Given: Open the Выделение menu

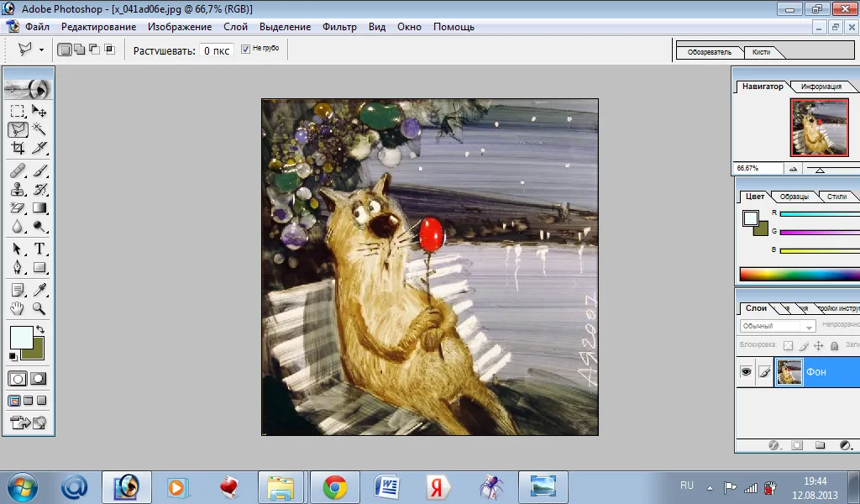Looking at the screenshot, I should coord(286,27).
